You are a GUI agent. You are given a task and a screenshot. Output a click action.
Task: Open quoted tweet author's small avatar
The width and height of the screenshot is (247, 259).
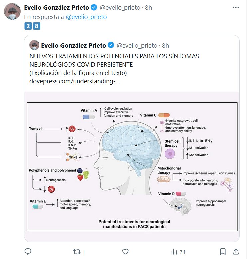click(x=34, y=45)
